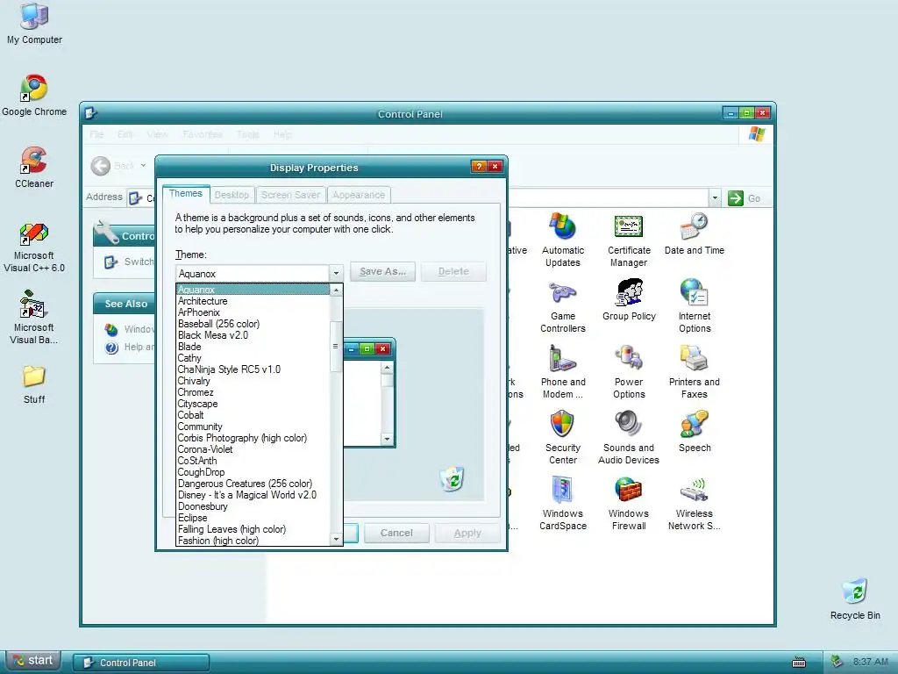Open Speech applet in Control Panel
This screenshot has height=674, width=898.
pyautogui.click(x=695, y=431)
